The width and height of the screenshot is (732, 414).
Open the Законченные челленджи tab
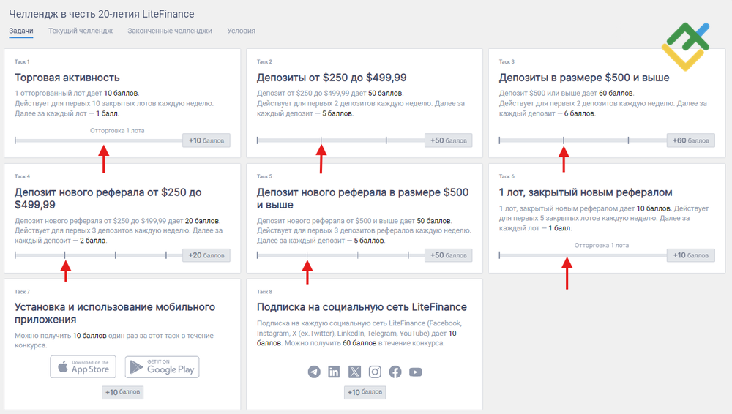pyautogui.click(x=170, y=31)
